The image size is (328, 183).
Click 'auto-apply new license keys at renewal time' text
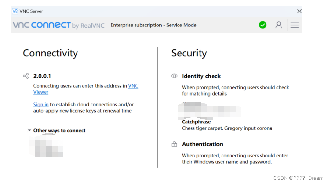[x=83, y=111]
